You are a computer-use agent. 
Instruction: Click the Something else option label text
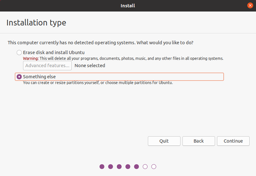[x=39, y=77]
